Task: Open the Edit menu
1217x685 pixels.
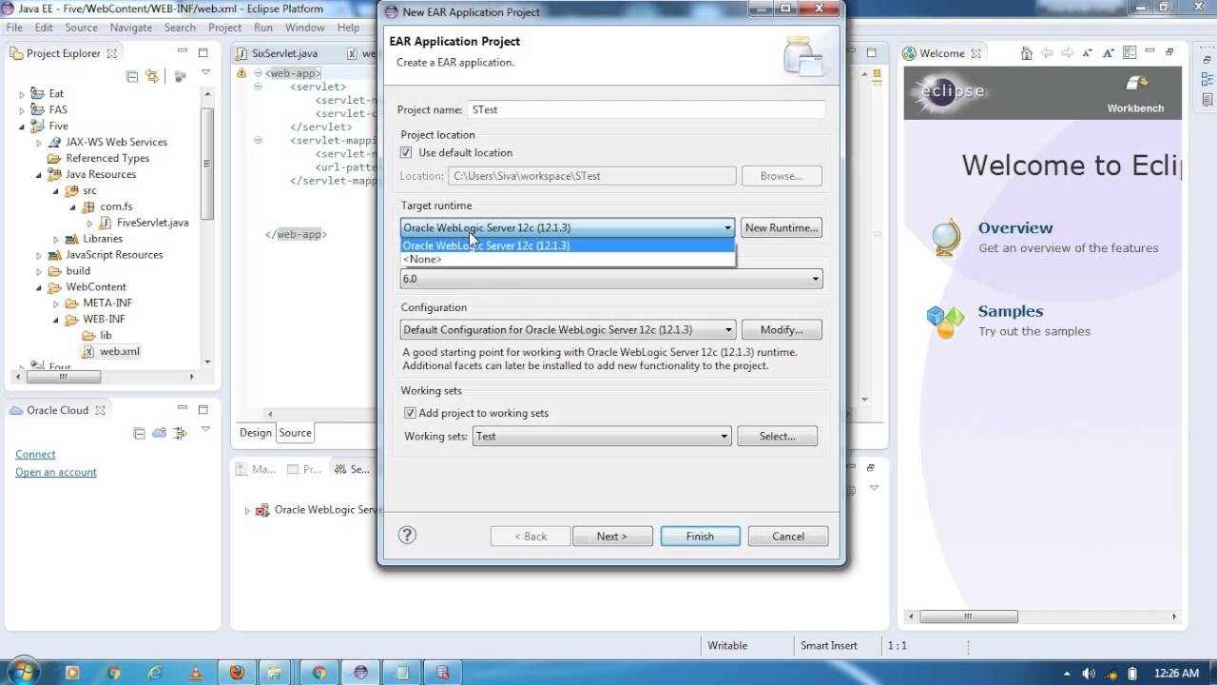Action: coord(44,28)
